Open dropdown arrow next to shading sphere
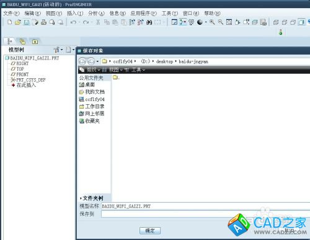Viewport: 310px width, 240px height. (206, 22)
